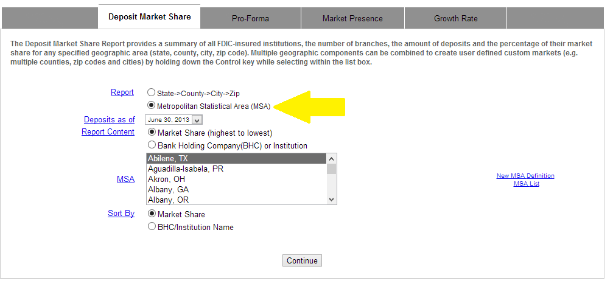
Task: Click the Report help link
Action: coord(122,92)
